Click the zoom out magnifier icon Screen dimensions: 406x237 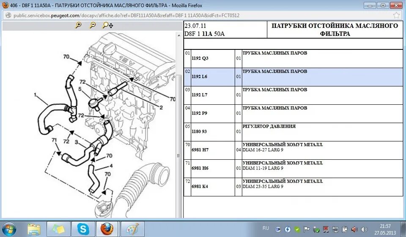point(93,25)
